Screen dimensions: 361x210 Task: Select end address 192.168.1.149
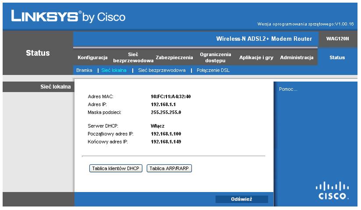click(166, 142)
